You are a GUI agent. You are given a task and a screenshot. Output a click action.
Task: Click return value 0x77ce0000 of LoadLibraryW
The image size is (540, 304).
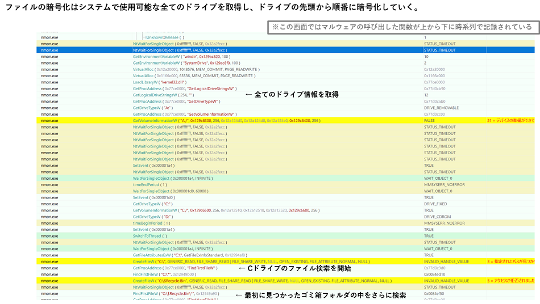[x=434, y=82]
